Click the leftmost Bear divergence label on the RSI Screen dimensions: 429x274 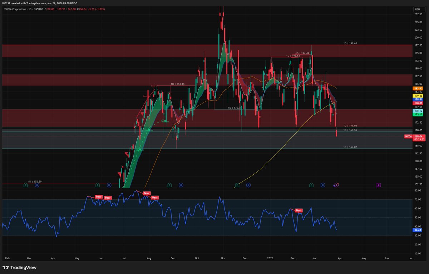click(x=99, y=196)
